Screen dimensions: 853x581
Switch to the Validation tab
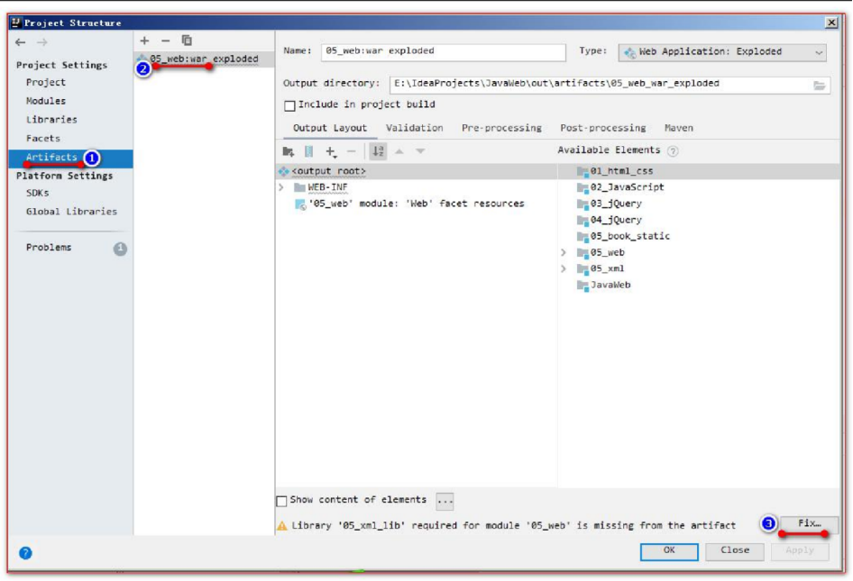[x=415, y=128]
